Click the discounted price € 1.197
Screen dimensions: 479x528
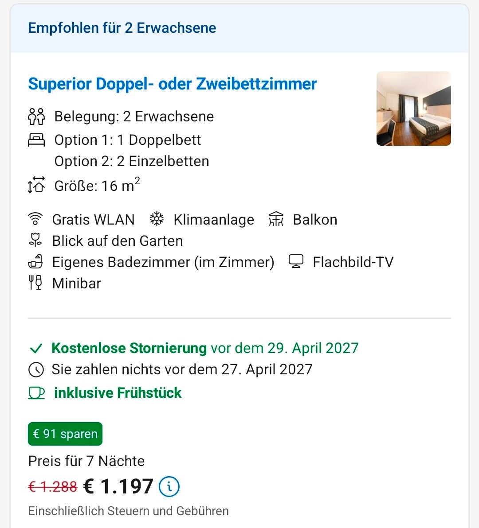coord(118,486)
